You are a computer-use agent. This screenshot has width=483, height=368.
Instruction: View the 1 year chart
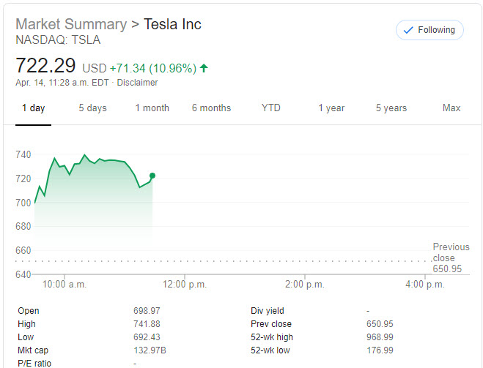click(x=331, y=108)
